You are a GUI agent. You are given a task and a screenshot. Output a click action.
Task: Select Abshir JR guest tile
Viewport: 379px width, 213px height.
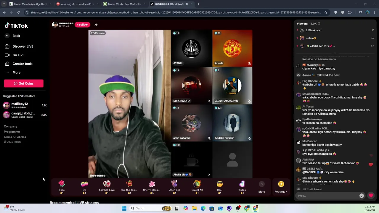[x=191, y=160]
